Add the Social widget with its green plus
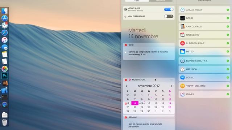 [x=228, y=78]
